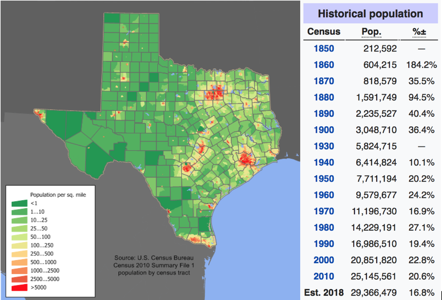Select the population value 1,591,749

(376, 98)
